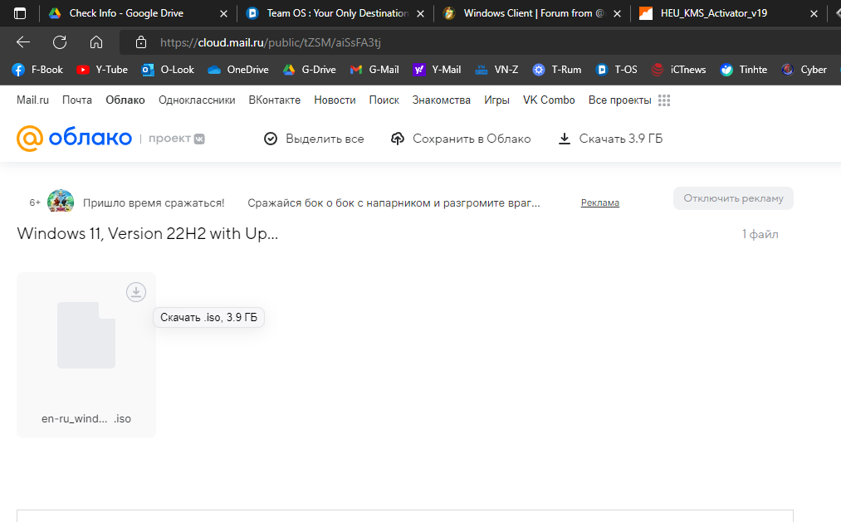Screen dimensions: 841x522
Task: Click the download icon on iso file card
Action: click(x=136, y=292)
